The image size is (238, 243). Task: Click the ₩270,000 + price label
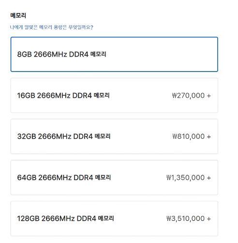192,96
